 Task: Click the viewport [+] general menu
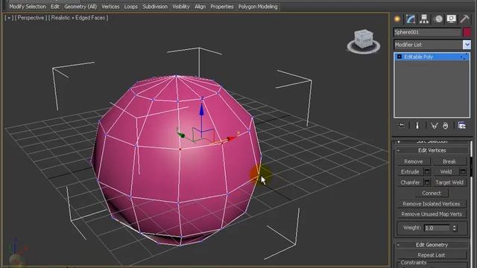click(8, 18)
